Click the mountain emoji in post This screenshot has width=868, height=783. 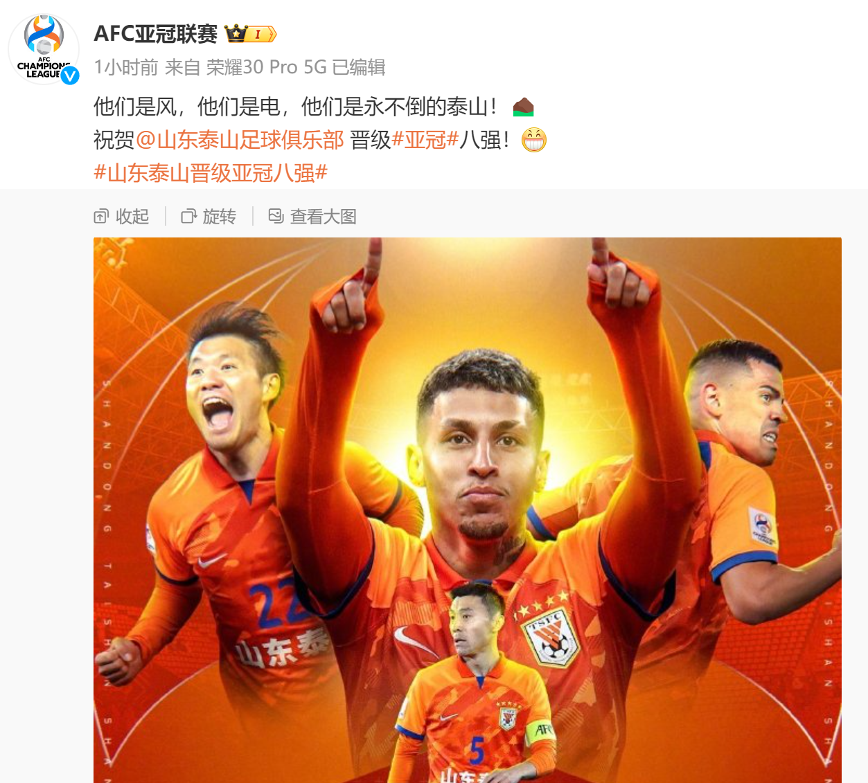pos(523,107)
